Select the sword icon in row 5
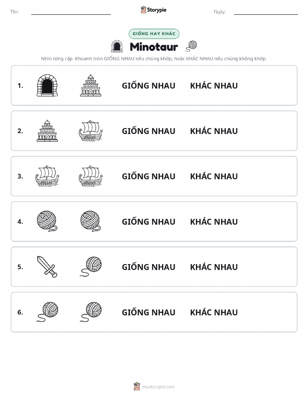Screen dimensions: 308x399 47,267
